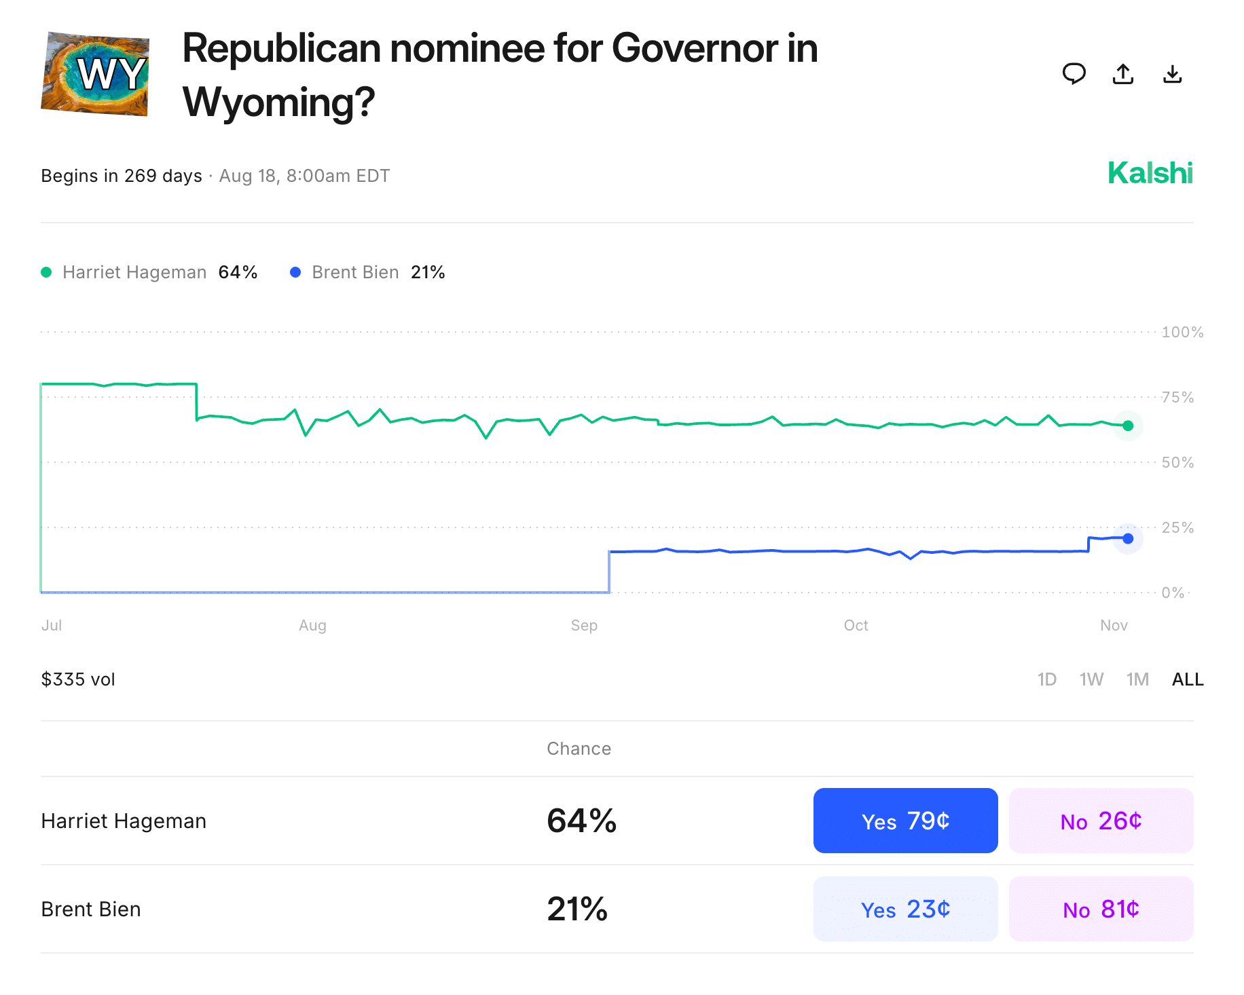1244x995 pixels.
Task: Buy Yes 79¢ for Harriet Hageman
Action: coord(905,821)
